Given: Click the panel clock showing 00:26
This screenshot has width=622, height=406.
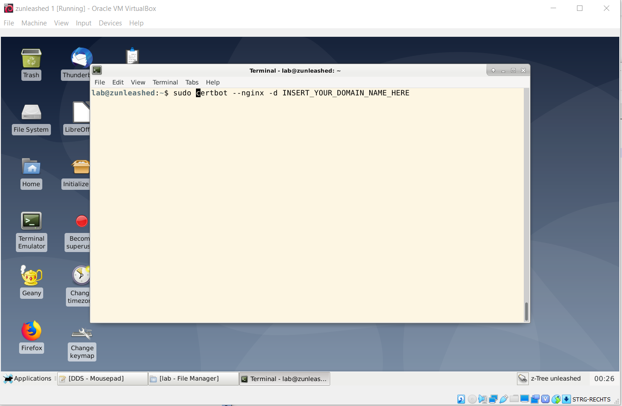Looking at the screenshot, I should pyautogui.click(x=604, y=378).
